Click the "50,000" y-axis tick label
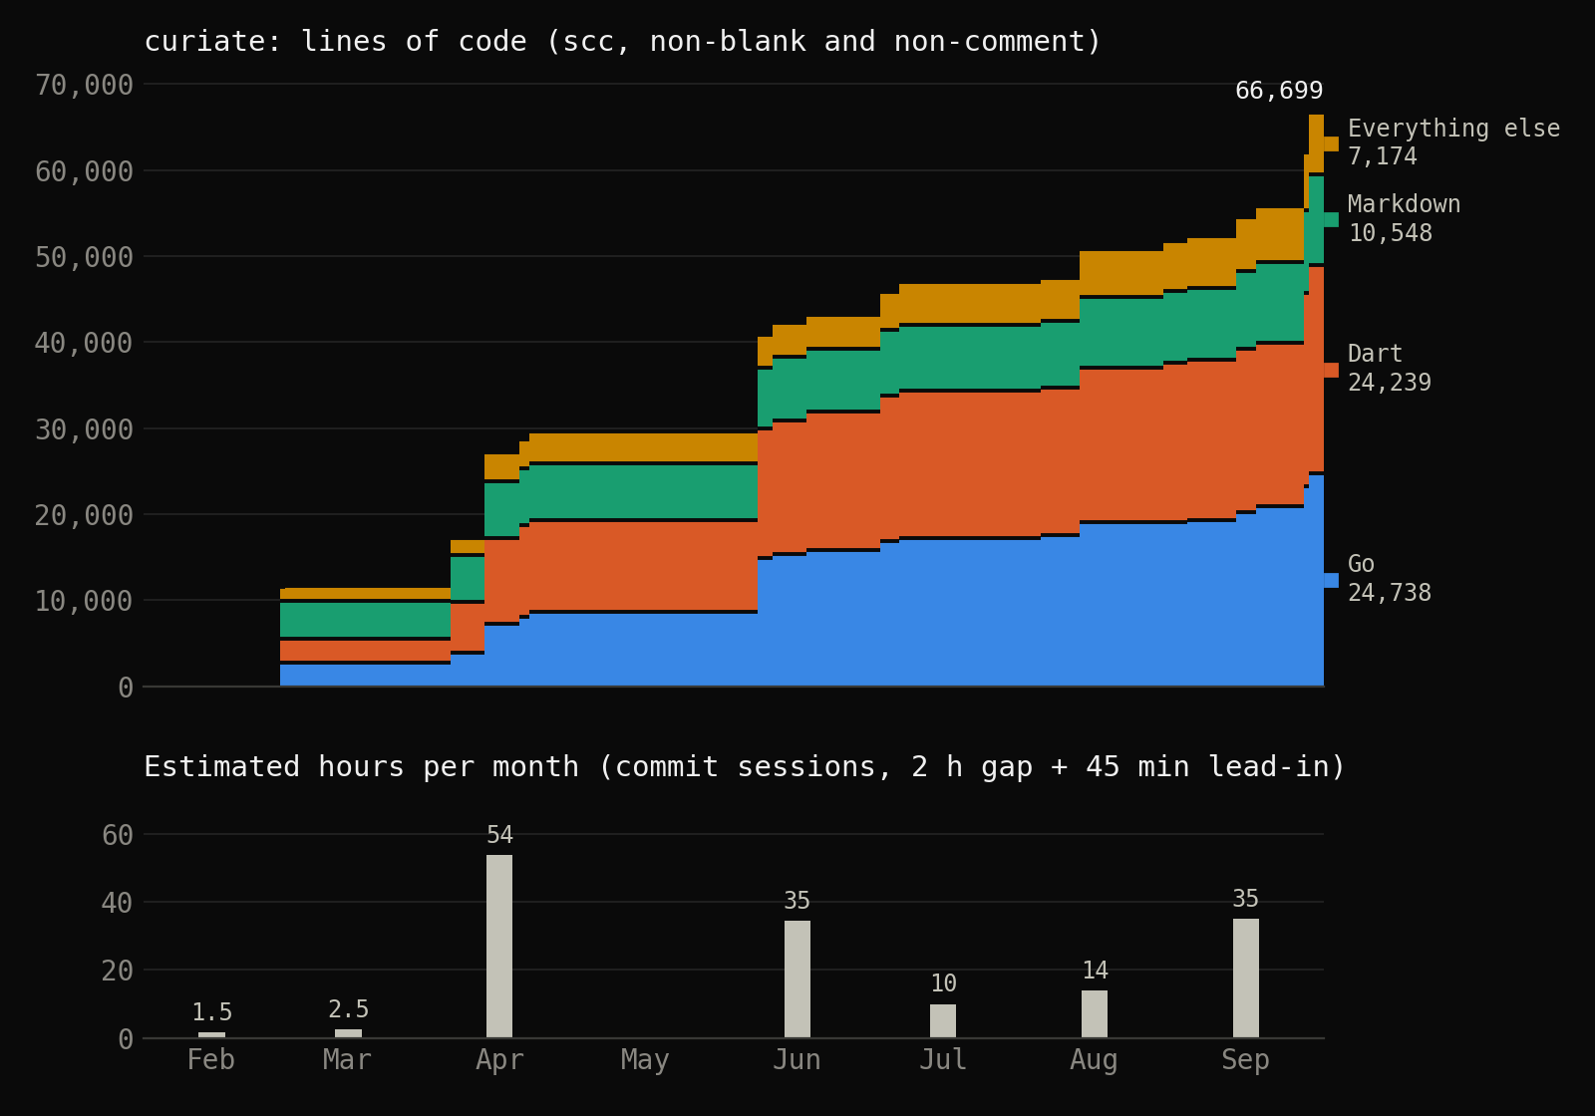The height and width of the screenshot is (1116, 1595). coord(84,257)
